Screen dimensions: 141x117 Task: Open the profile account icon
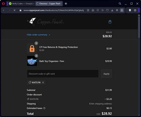tap(122, 10)
